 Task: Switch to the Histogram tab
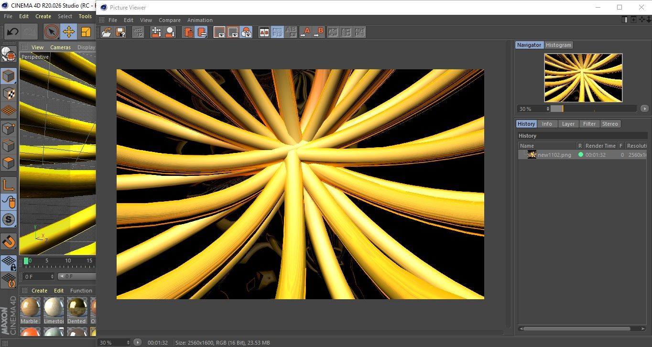[x=558, y=45]
